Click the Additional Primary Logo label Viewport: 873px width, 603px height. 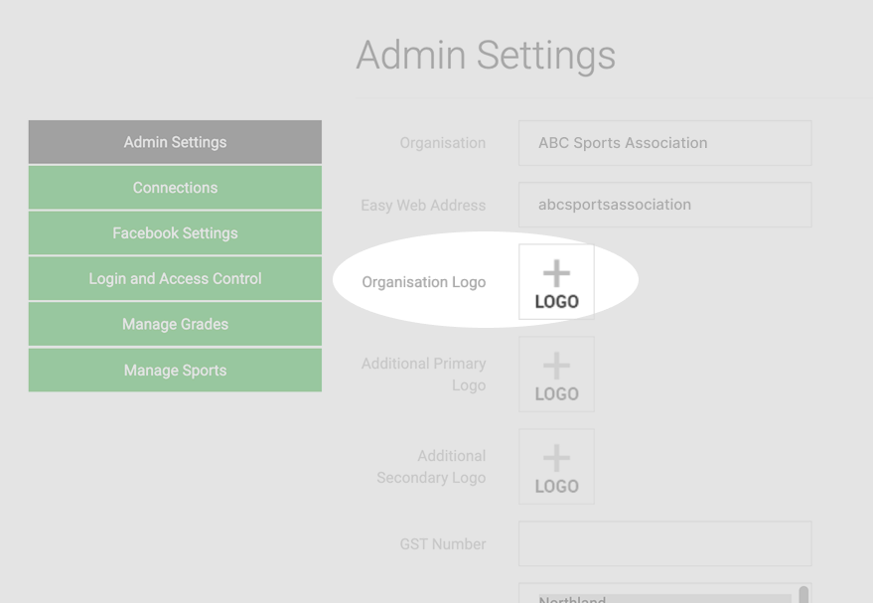click(424, 375)
